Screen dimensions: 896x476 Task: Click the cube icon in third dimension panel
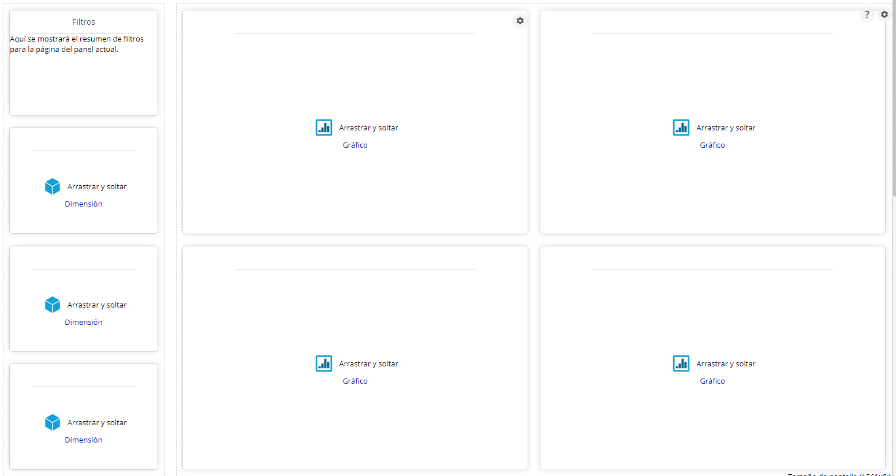click(x=53, y=422)
